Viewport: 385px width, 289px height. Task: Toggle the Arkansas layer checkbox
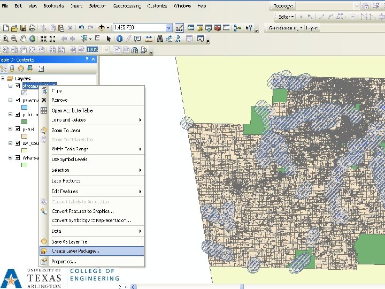18,158
